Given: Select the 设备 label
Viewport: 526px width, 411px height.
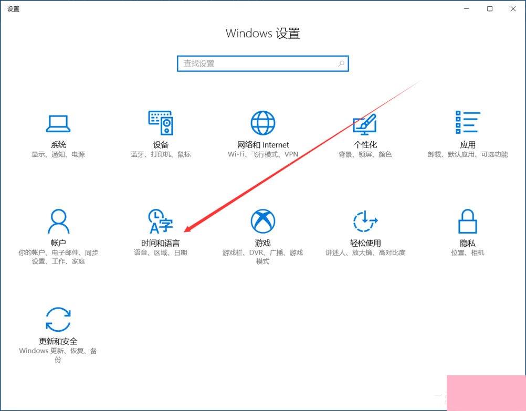Looking at the screenshot, I should (161, 144).
